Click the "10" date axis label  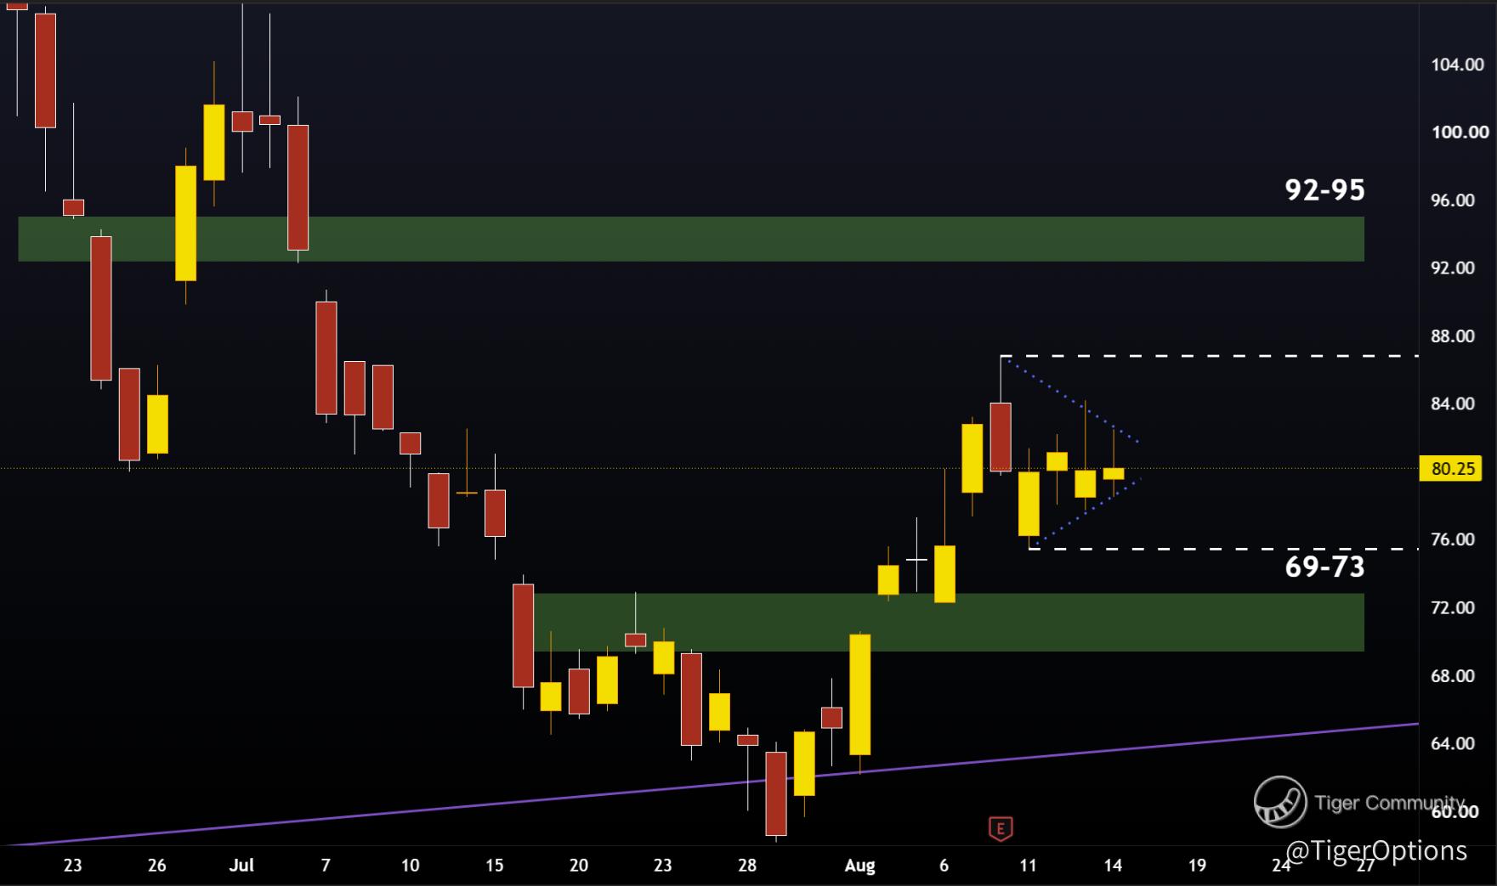point(410,866)
